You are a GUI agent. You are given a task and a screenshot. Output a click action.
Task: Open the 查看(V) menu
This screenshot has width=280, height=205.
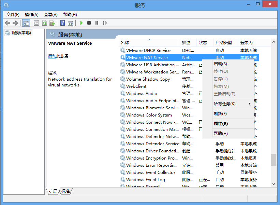pos(51,14)
